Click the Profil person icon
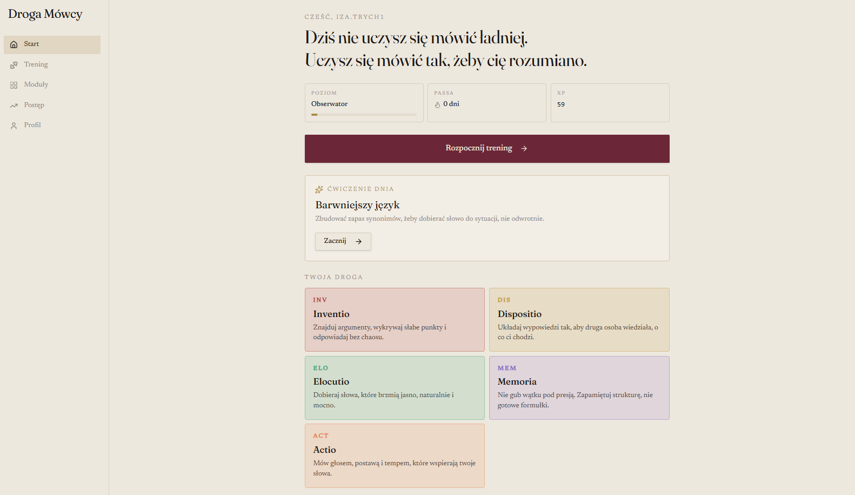This screenshot has height=495, width=855. click(x=14, y=126)
